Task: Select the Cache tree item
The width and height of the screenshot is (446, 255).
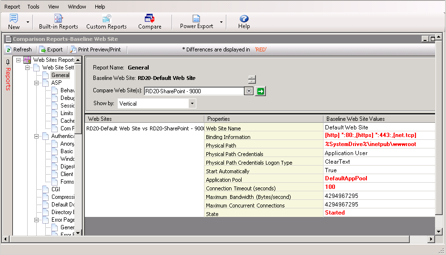Action: 67,121
